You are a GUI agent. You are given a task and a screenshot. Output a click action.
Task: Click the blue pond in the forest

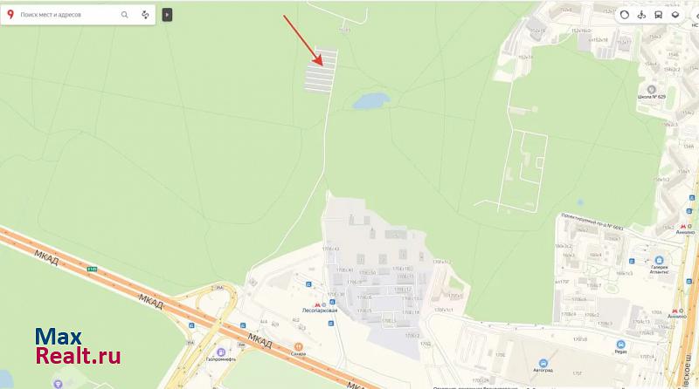click(370, 101)
